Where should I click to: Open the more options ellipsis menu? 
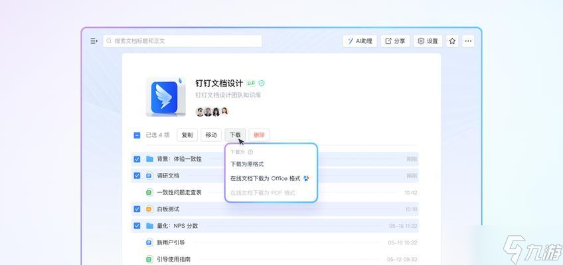click(x=468, y=41)
